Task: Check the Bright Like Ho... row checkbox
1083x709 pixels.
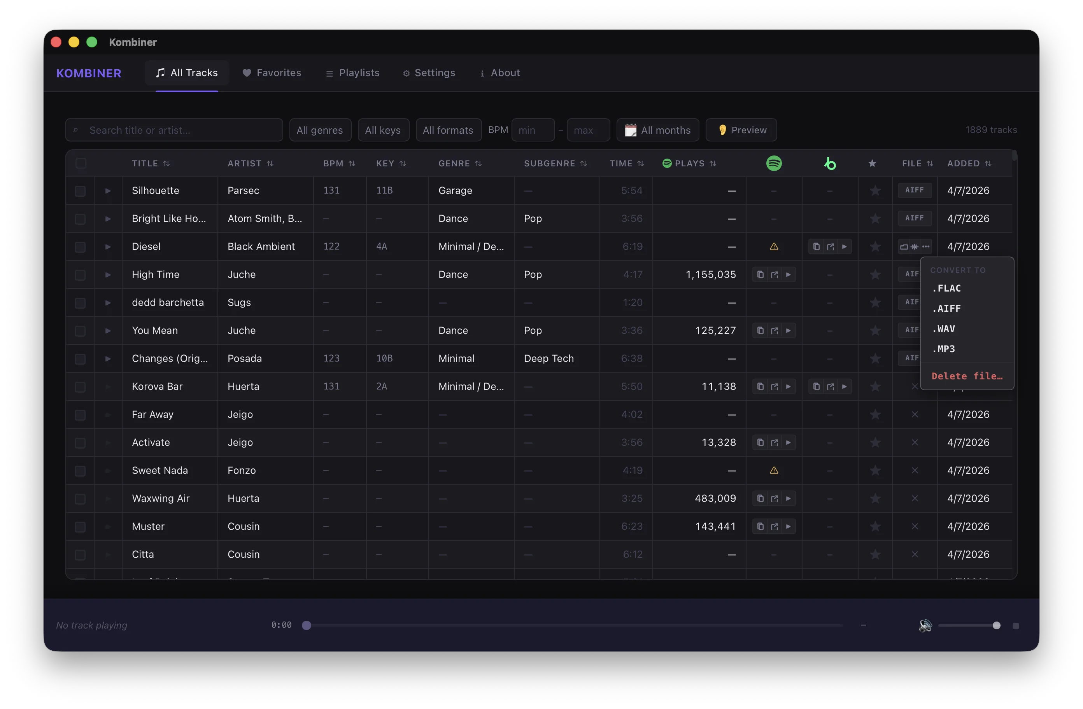Action: tap(80, 219)
